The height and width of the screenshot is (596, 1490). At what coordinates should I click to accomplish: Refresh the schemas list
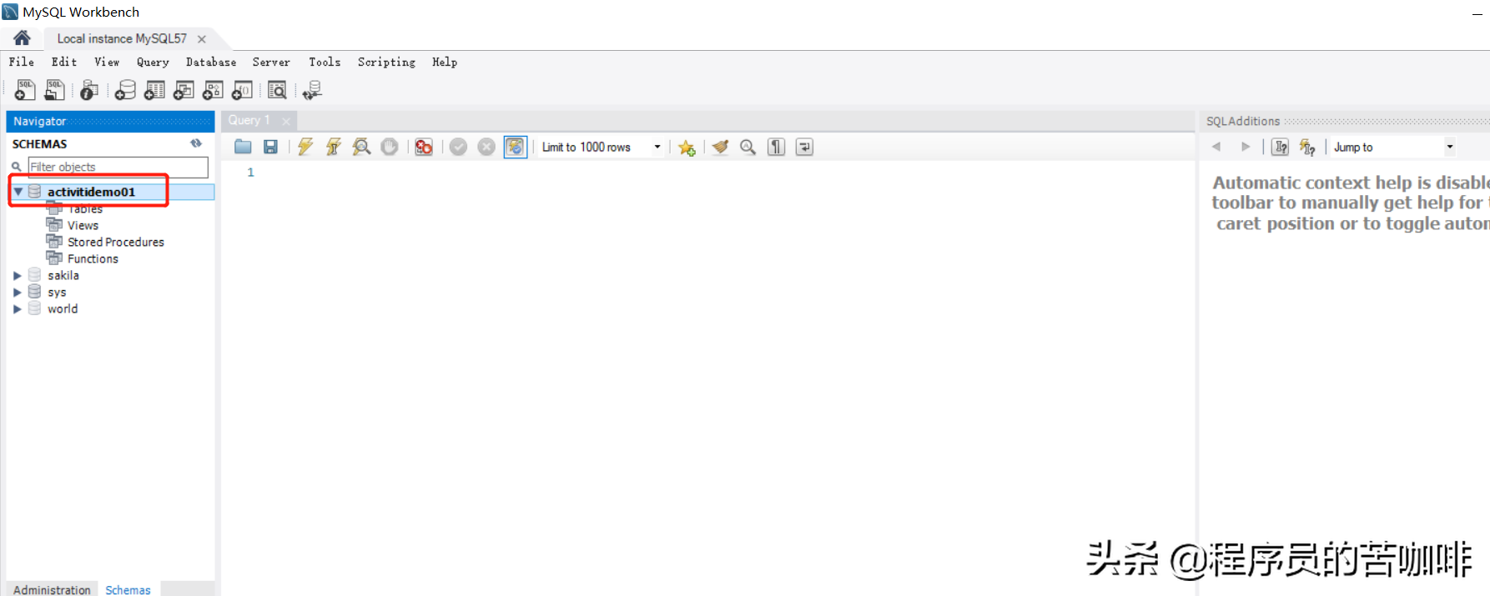coord(196,143)
